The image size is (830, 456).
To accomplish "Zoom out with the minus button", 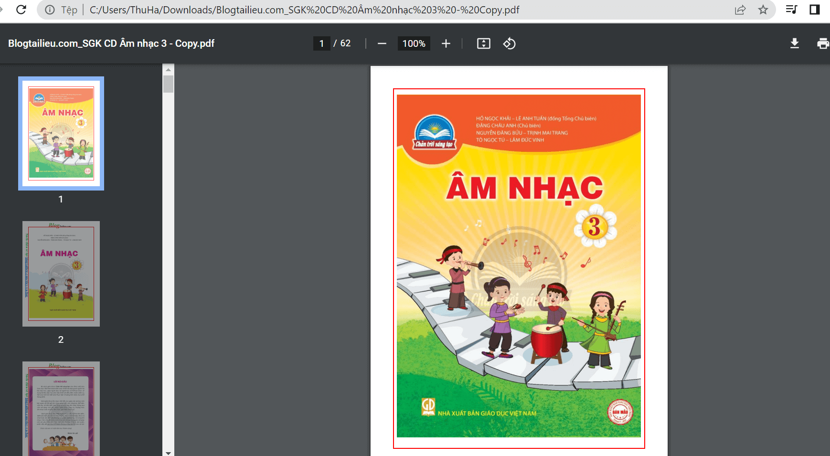I will tap(382, 43).
